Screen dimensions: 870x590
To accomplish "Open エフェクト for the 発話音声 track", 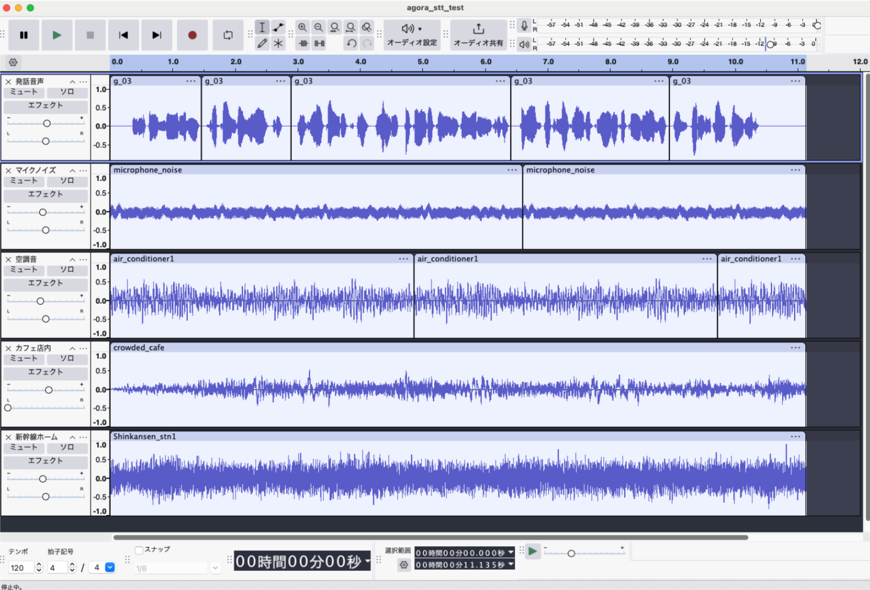I will (46, 106).
